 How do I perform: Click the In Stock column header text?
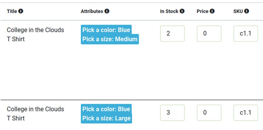point(169,11)
